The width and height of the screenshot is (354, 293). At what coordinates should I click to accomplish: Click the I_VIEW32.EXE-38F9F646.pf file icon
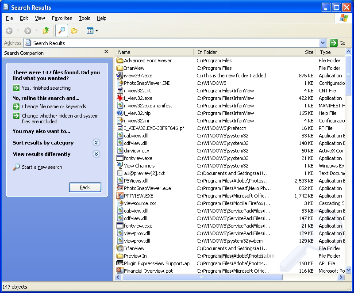(x=119, y=128)
